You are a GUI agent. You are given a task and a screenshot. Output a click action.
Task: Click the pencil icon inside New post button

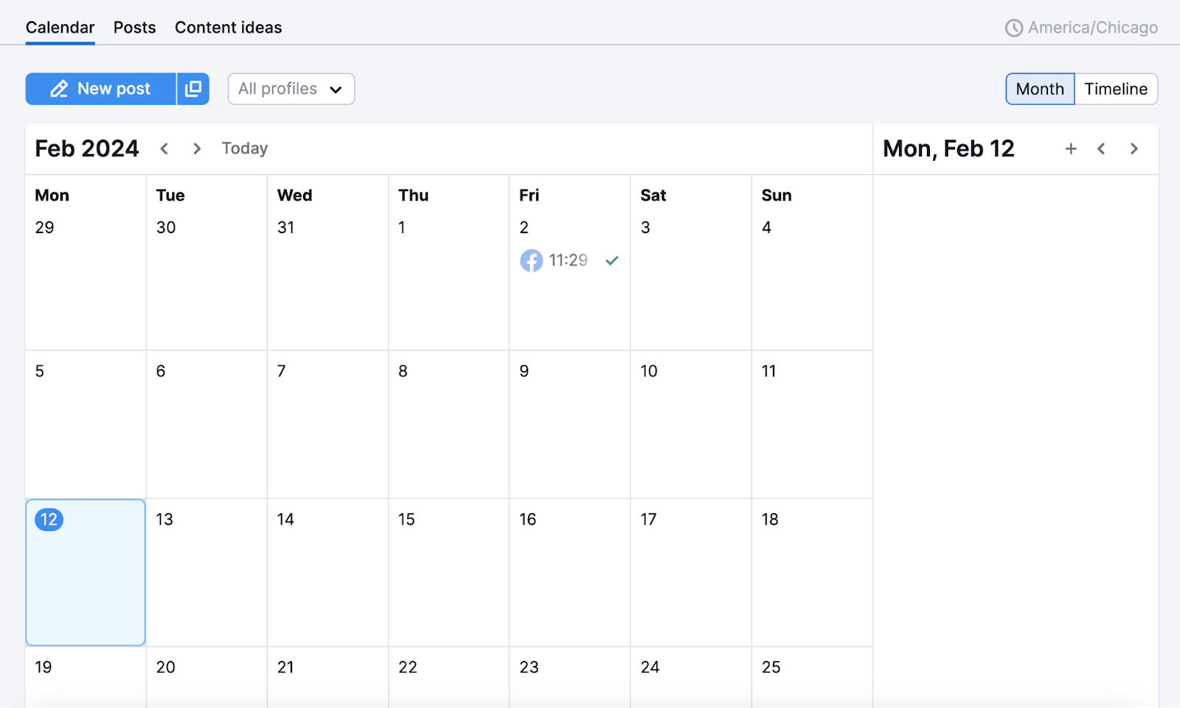[59, 88]
